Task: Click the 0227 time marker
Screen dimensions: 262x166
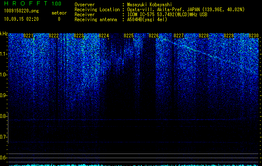Action: 179,36
